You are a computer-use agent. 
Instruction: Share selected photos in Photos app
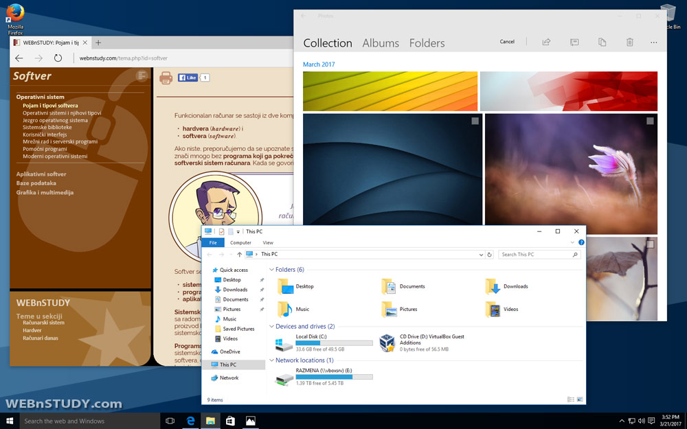click(546, 42)
